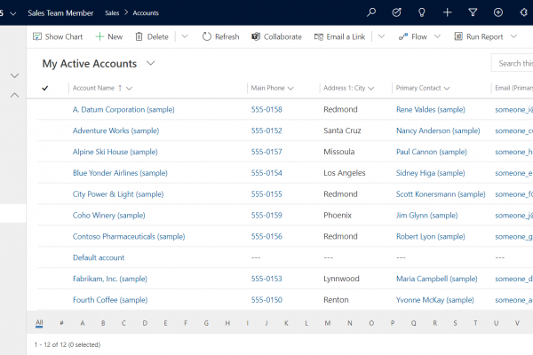
Task: Open City Power & Light (sample) account
Action: pos(118,194)
